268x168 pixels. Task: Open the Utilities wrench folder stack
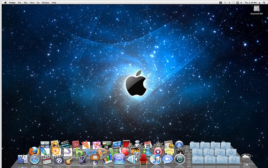point(216,145)
